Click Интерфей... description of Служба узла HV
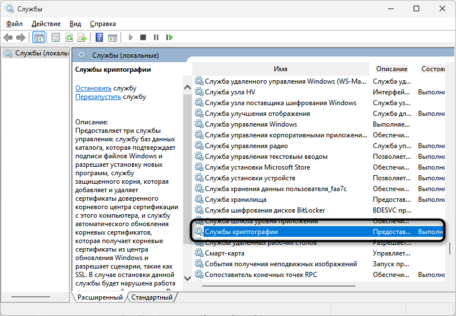Image resolution: width=456 pixels, height=316 pixels. 391,92
